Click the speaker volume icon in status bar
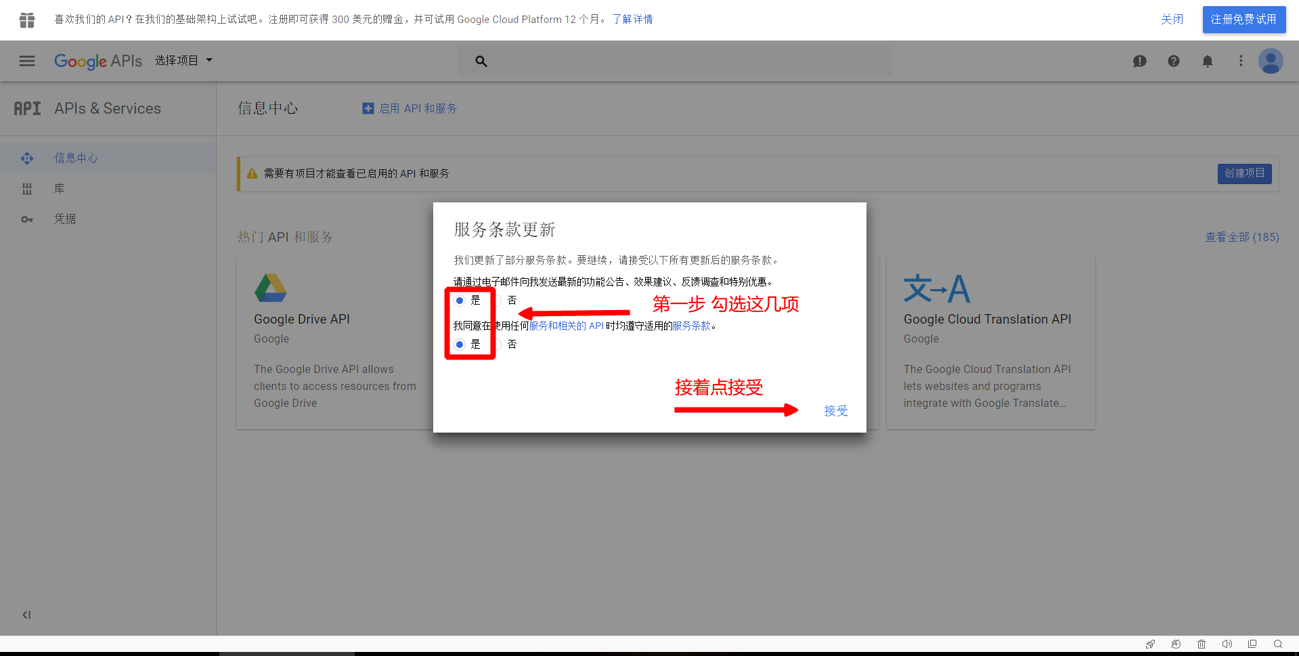Viewport: 1299px width, 656px height. tap(1227, 644)
